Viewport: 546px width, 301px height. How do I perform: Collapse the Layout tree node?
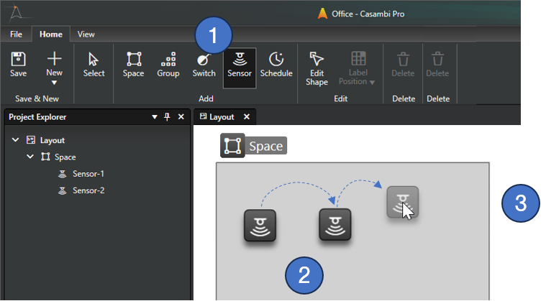(x=15, y=140)
